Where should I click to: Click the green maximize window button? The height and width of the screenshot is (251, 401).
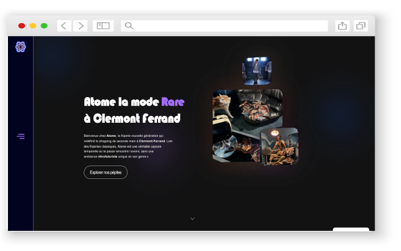(x=44, y=26)
